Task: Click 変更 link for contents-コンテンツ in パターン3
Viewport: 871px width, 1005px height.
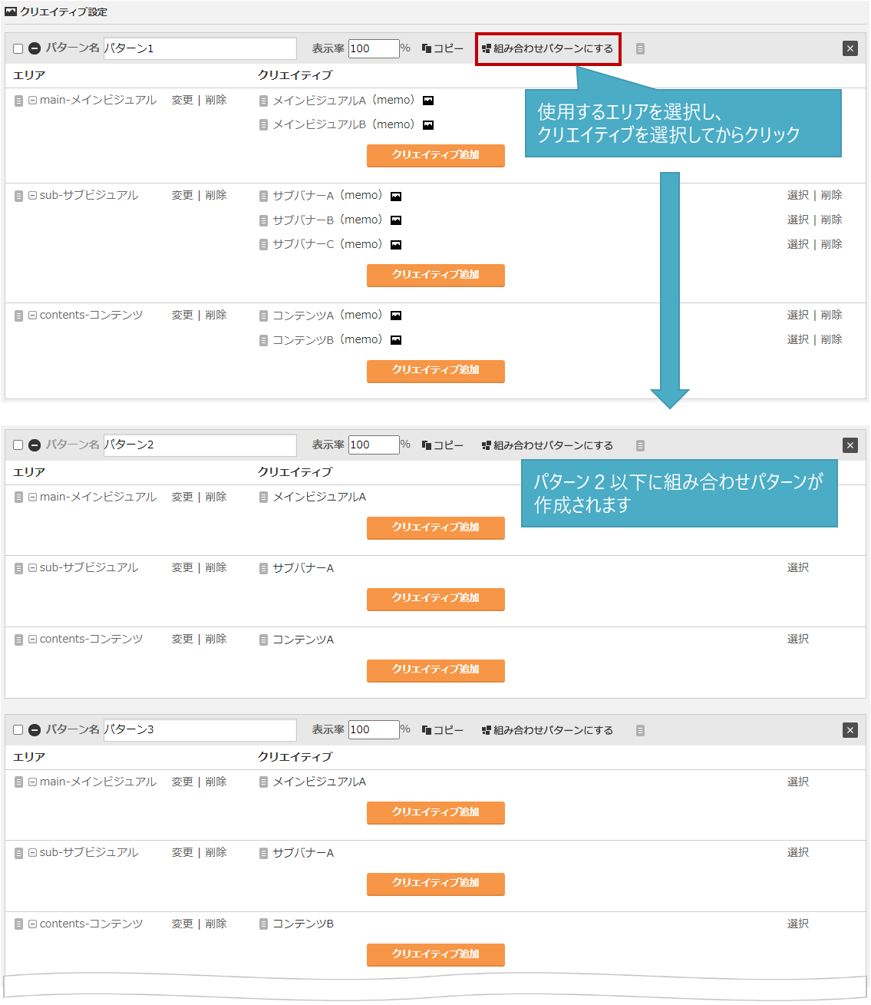Action: click(182, 924)
